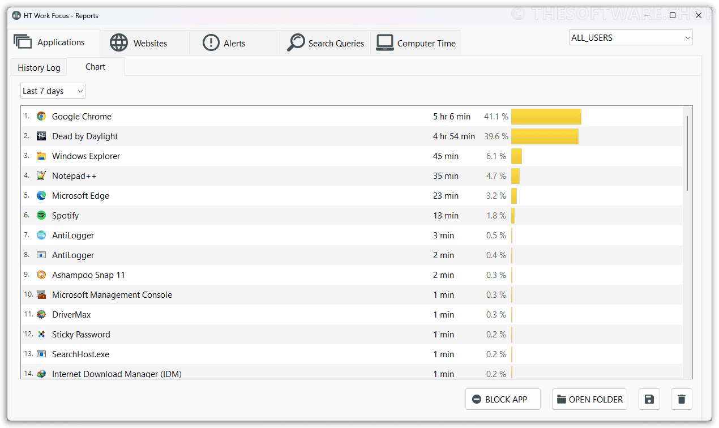
Task: Select the DriverMax gear icon
Action: tap(41, 315)
